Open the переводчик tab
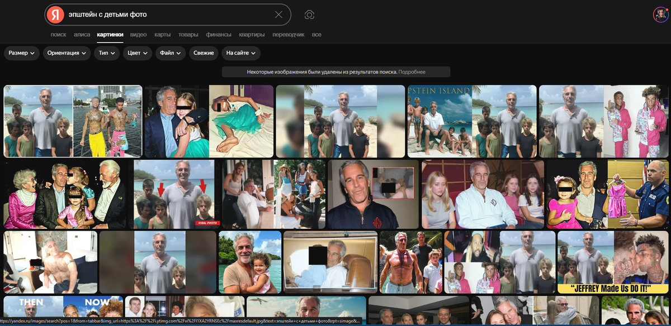 (x=289, y=35)
